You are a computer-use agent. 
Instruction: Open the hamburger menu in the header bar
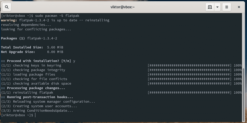pyautogui.click(x=227, y=7)
